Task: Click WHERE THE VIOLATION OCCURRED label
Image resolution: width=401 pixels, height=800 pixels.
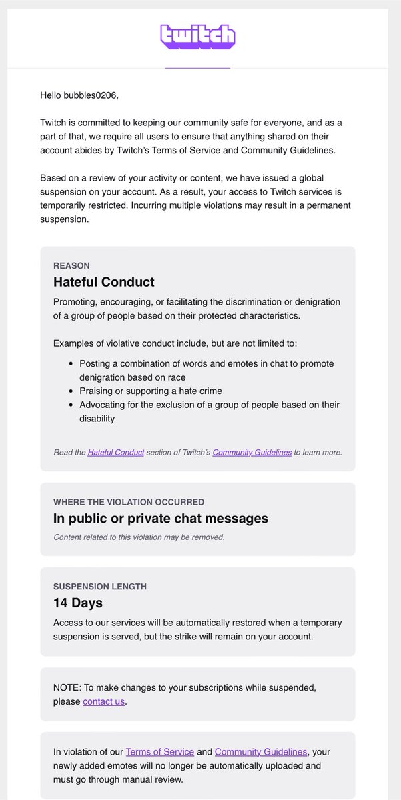Action: click(x=129, y=502)
